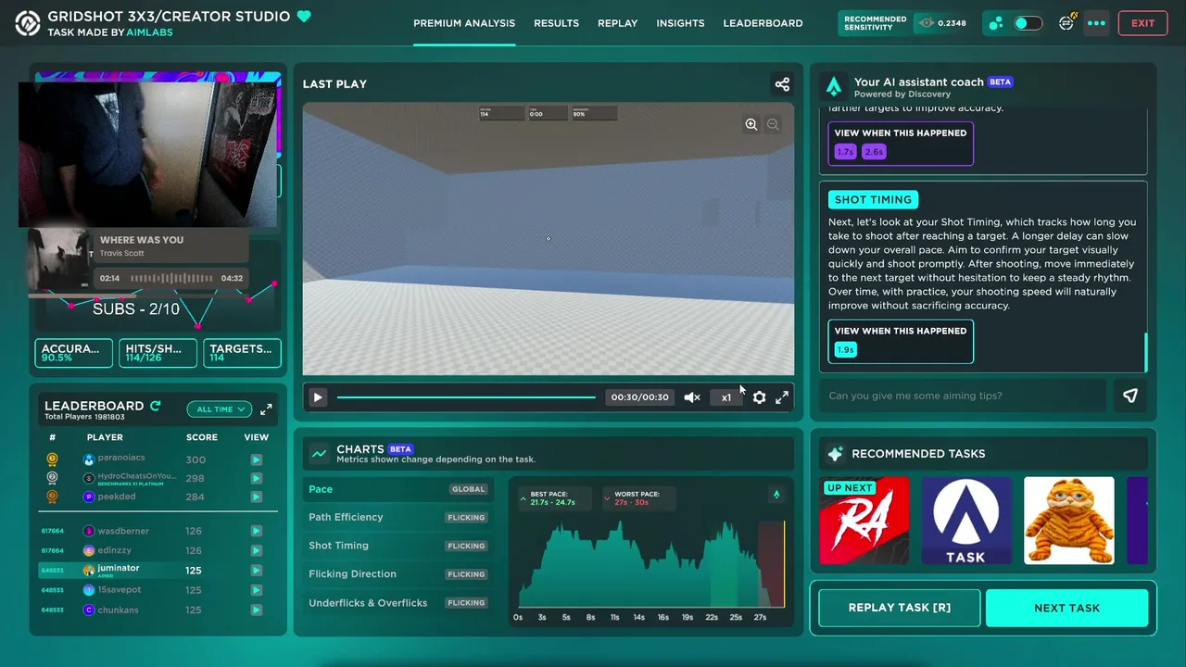
Task: Change the x1 playback speed
Action: [726, 397]
